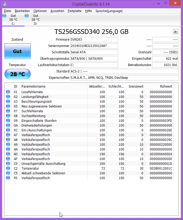Viewport: 183px width, 220px height.
Task: Click status orb of row AA
Action: tap(8, 149)
